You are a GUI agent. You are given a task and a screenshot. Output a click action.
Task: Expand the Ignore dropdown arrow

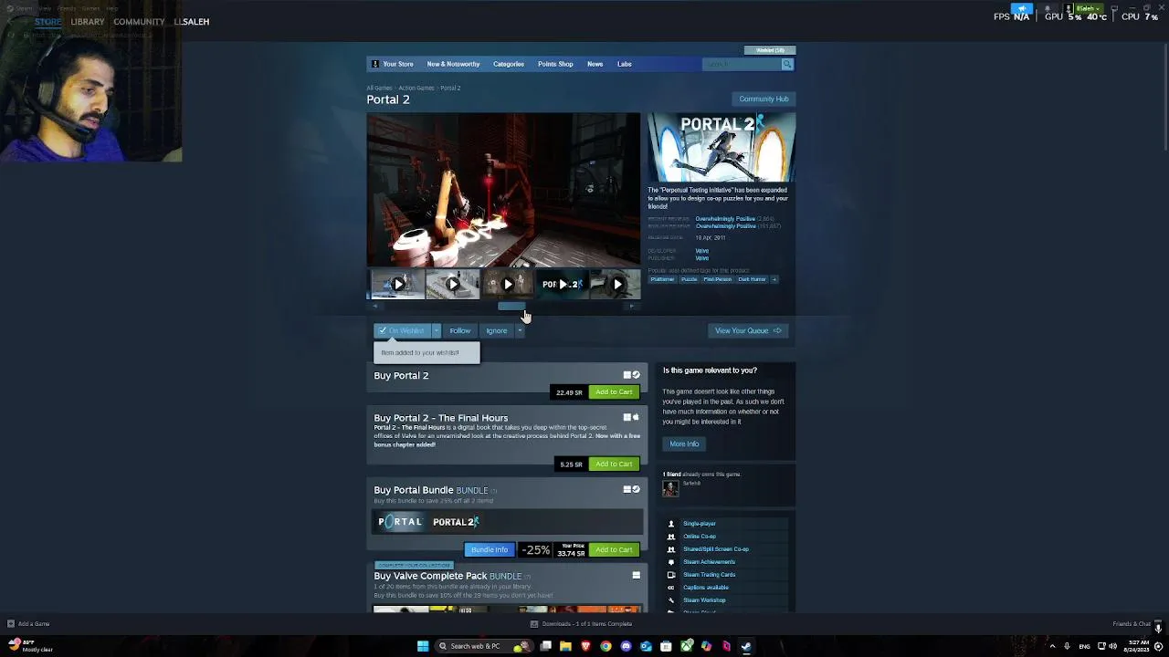(x=520, y=330)
